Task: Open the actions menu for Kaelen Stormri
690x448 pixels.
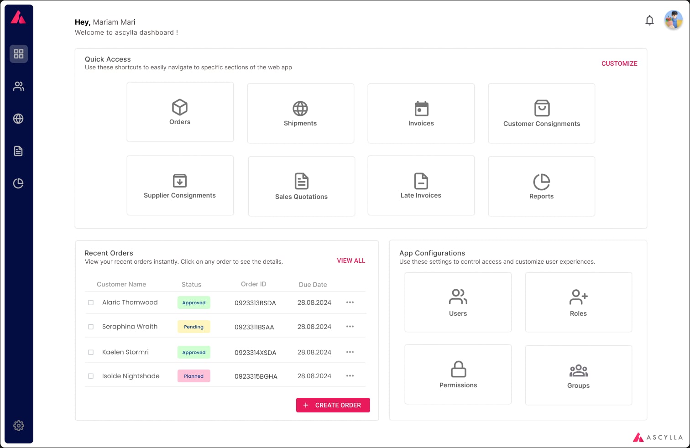Action: [x=350, y=352]
